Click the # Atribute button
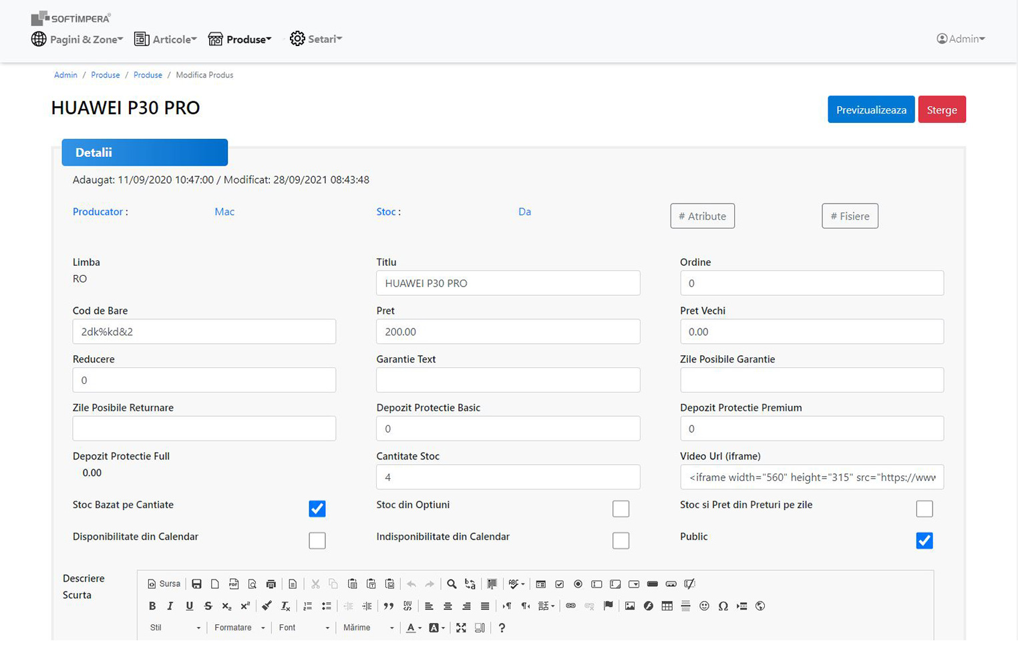The image size is (1018, 645). coord(703,216)
